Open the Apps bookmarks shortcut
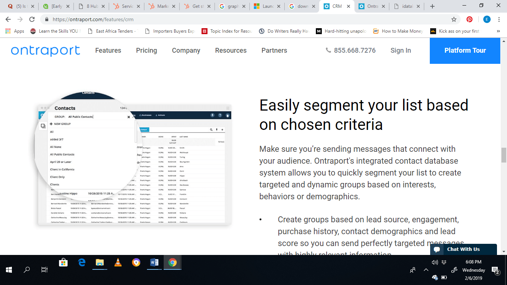 [15, 31]
